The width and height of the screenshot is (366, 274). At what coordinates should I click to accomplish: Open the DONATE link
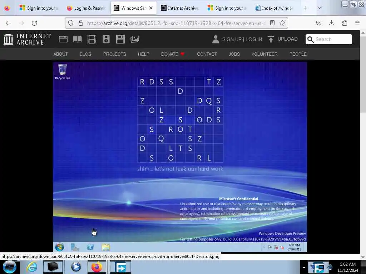pyautogui.click(x=173, y=54)
